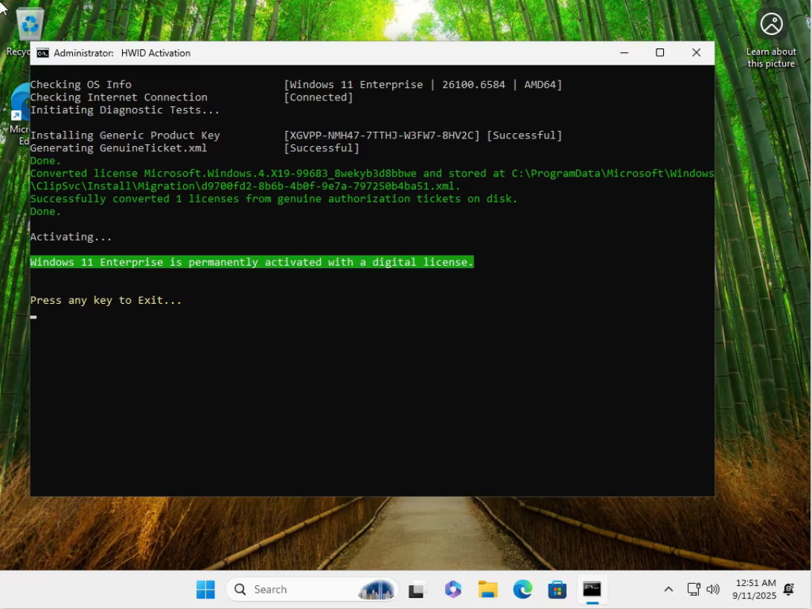Viewport: 812px width, 609px height.
Task: Open network status tray icon
Action: 694,589
